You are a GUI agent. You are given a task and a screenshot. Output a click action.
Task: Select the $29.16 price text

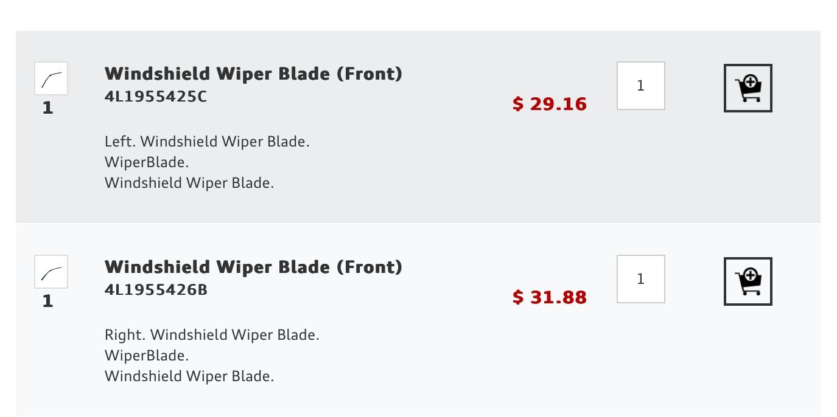click(550, 104)
